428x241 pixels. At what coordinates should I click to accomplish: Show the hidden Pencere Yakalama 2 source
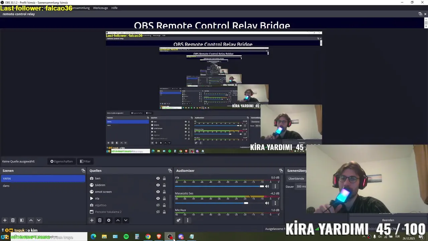click(x=158, y=212)
